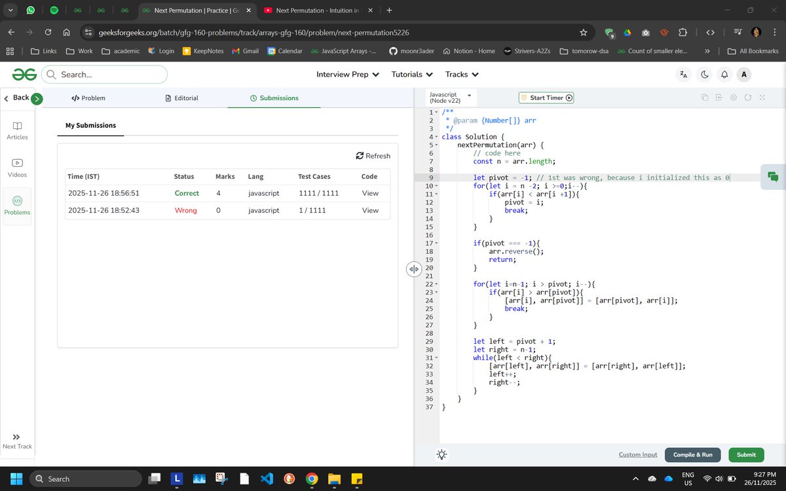Image resolution: width=786 pixels, height=491 pixels.
Task: Copy code with editor copy icon
Action: [705, 98]
